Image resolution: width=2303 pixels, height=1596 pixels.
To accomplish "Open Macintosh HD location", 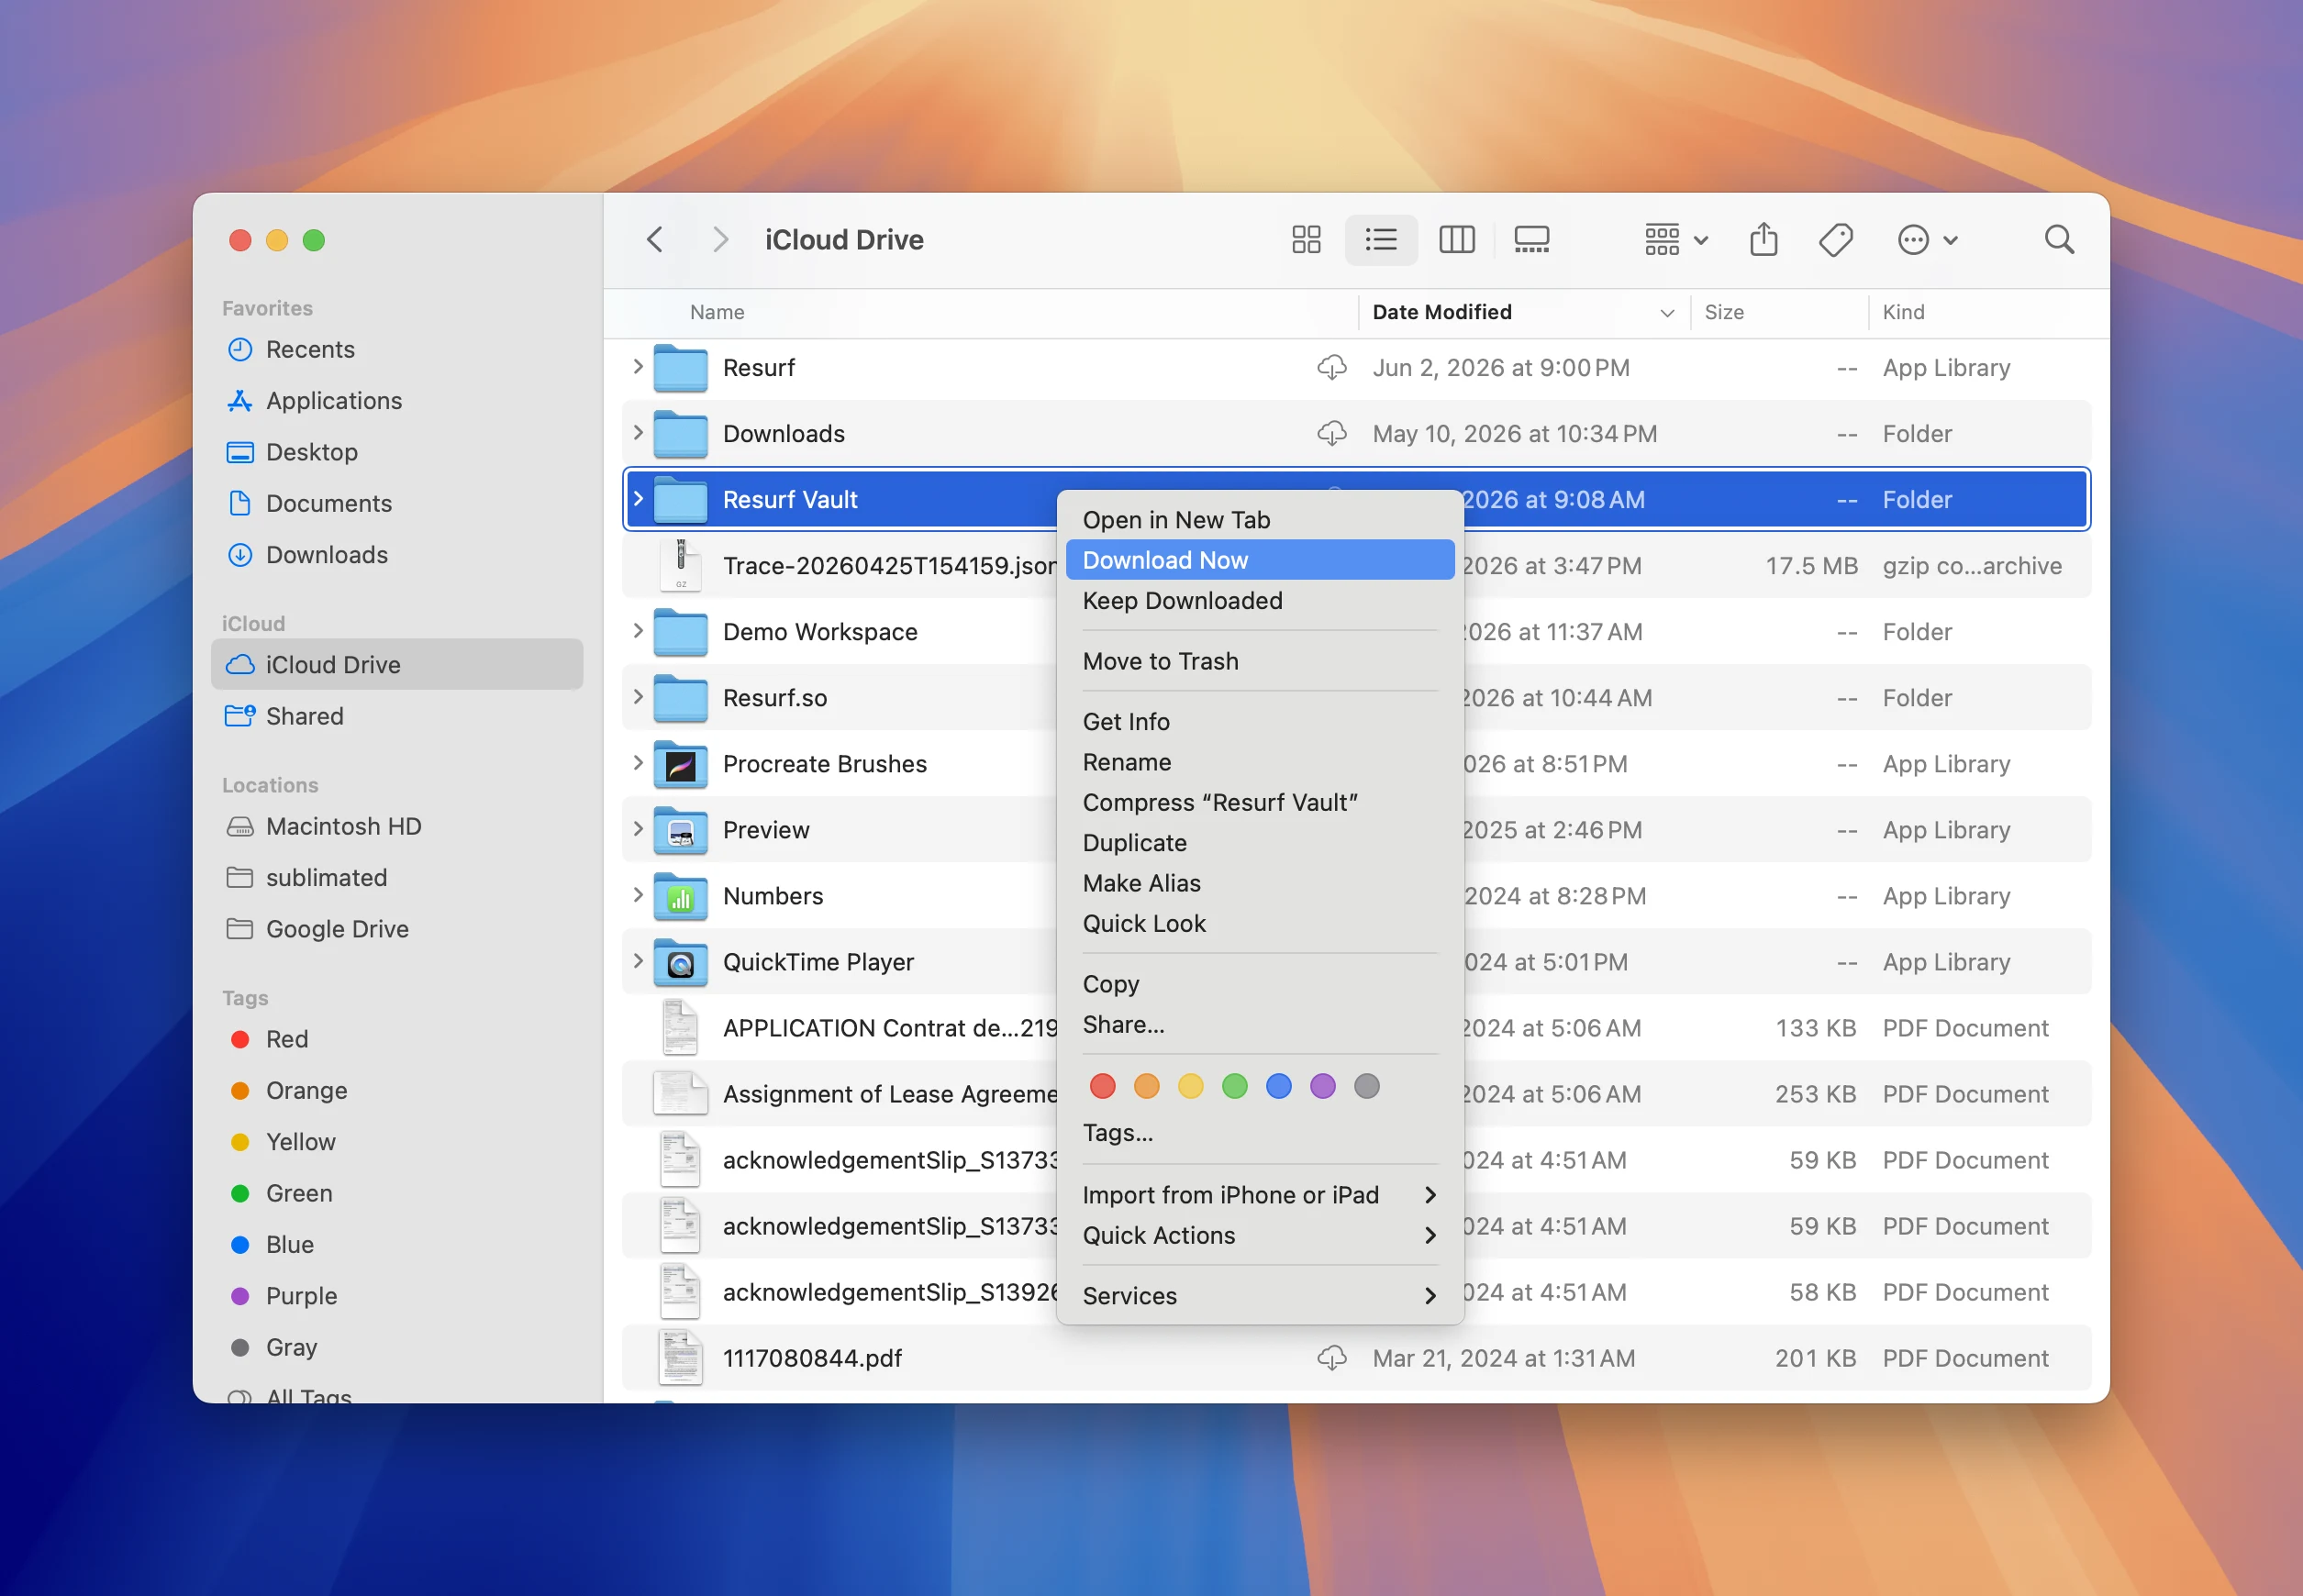I will pos(397,826).
